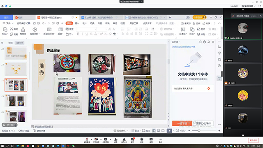The image size is (263, 148).
Task: Apply Bold formatting
Action: pos(78,34)
